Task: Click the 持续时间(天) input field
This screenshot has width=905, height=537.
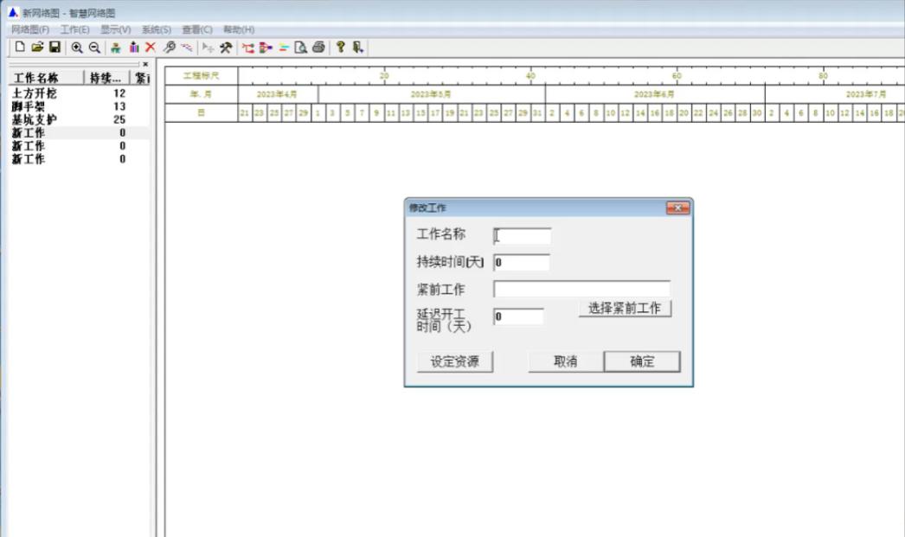Action: [522, 262]
